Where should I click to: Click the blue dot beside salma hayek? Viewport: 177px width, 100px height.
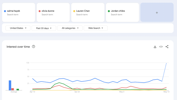coord(5,11)
